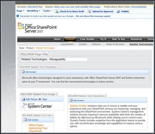This screenshot has width=155, height=134.
Task: Click the MSCOMSP Page Title input field
Action: (x=54, y=59)
